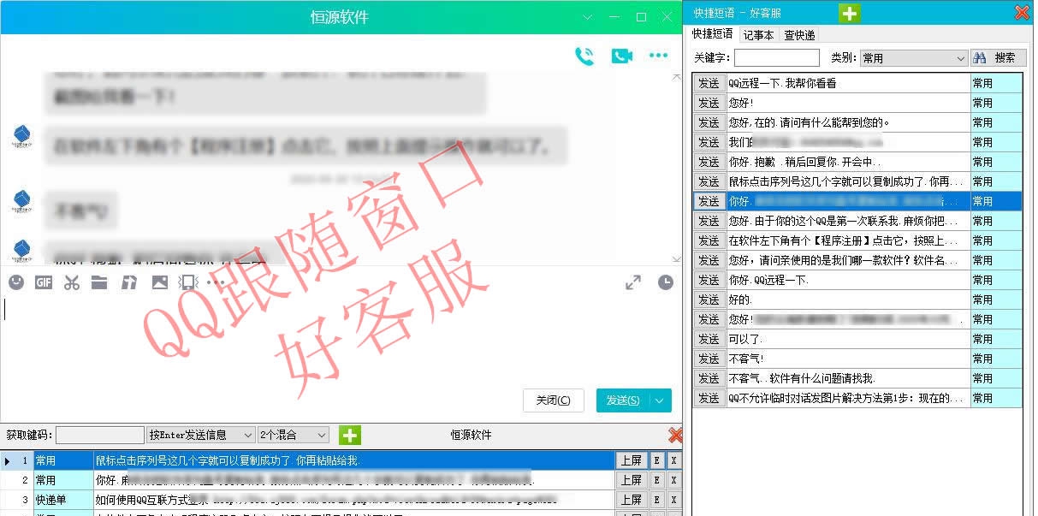This screenshot has height=516, width=1038.
Task: Click the scissors screenshot tool
Action: (x=72, y=282)
